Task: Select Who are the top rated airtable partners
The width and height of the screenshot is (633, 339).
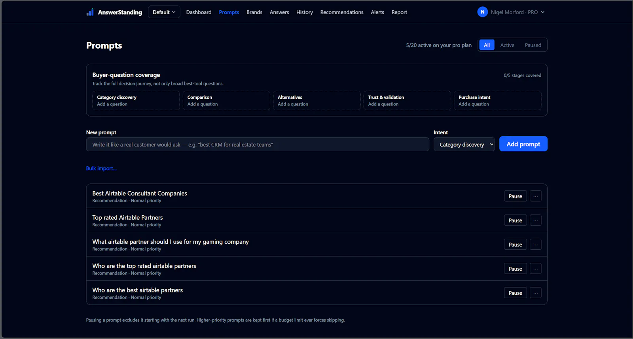Action: click(x=144, y=266)
